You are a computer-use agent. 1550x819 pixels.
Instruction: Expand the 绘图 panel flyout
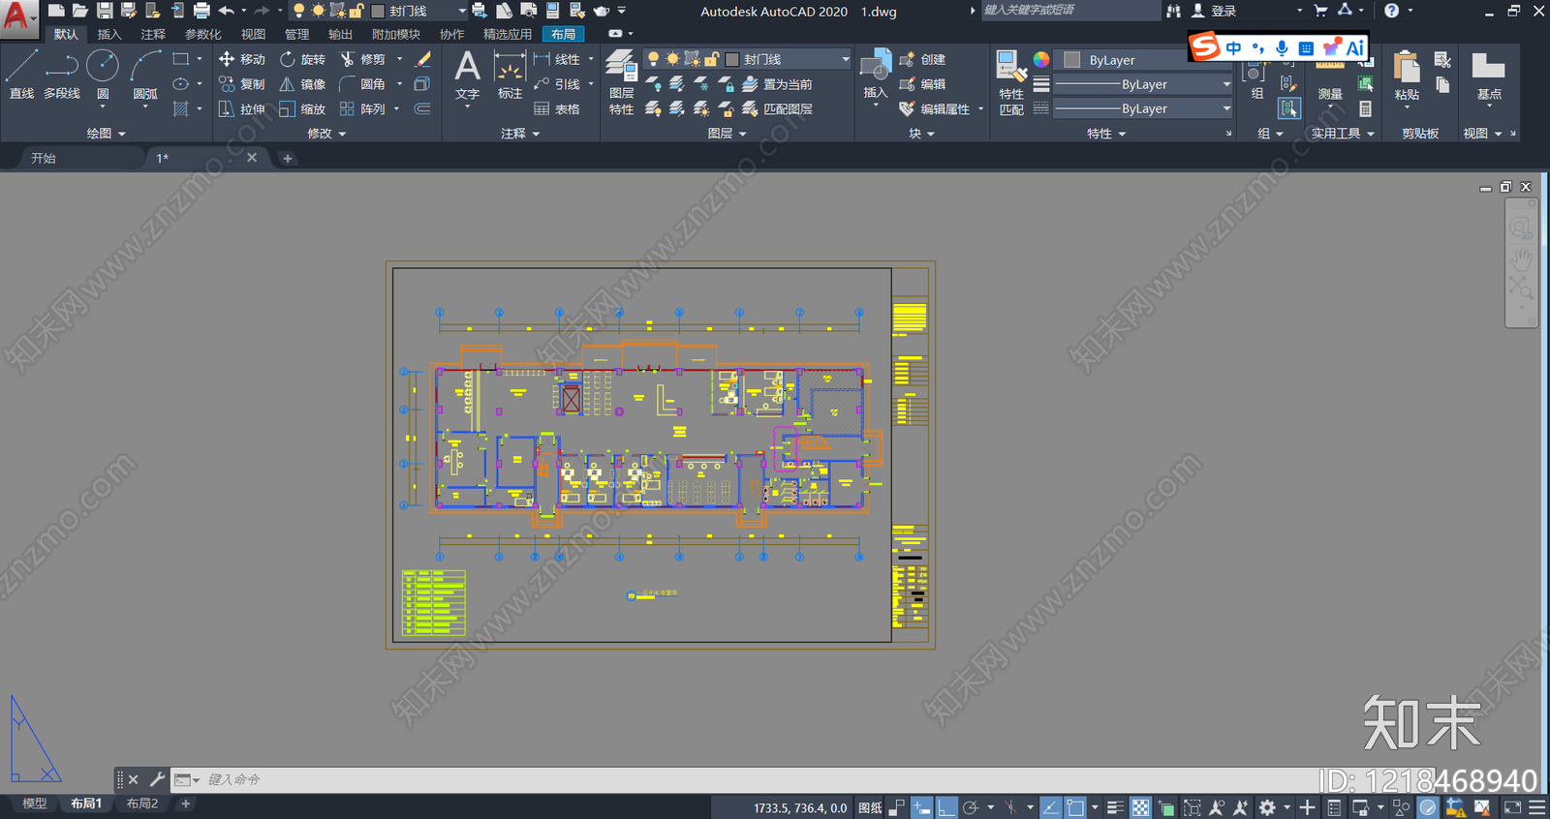(107, 134)
